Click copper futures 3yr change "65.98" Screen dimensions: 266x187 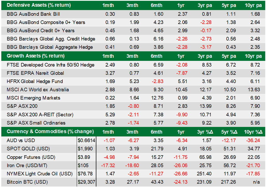tap(205, 157)
